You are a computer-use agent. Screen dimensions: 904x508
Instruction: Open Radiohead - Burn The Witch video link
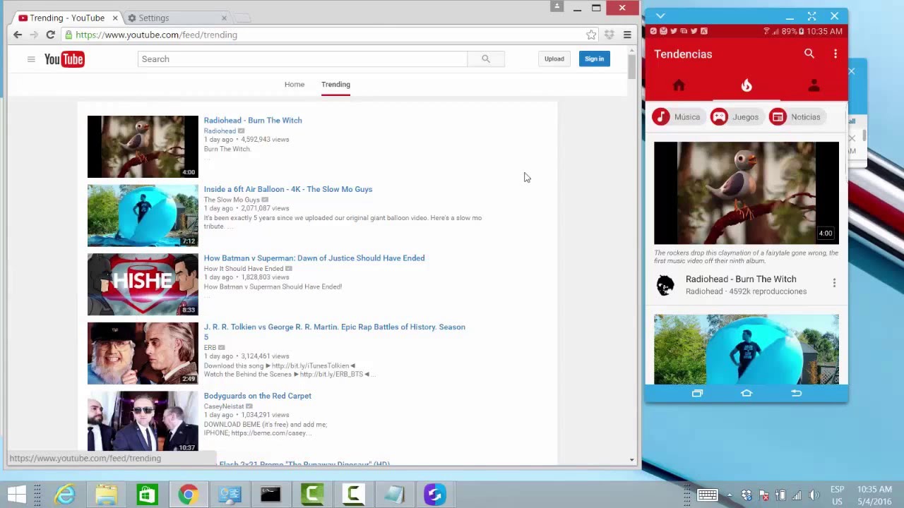(253, 121)
